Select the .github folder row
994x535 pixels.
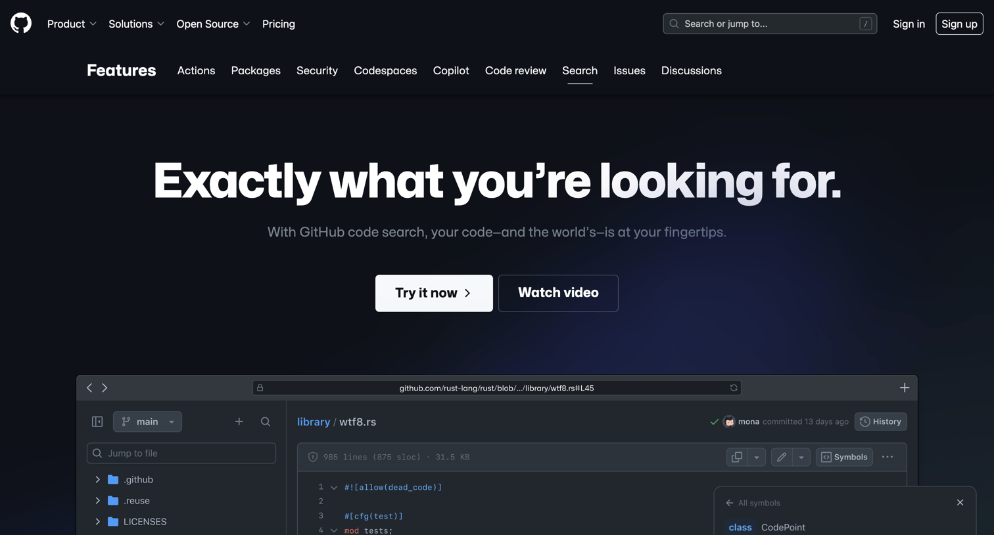181,480
